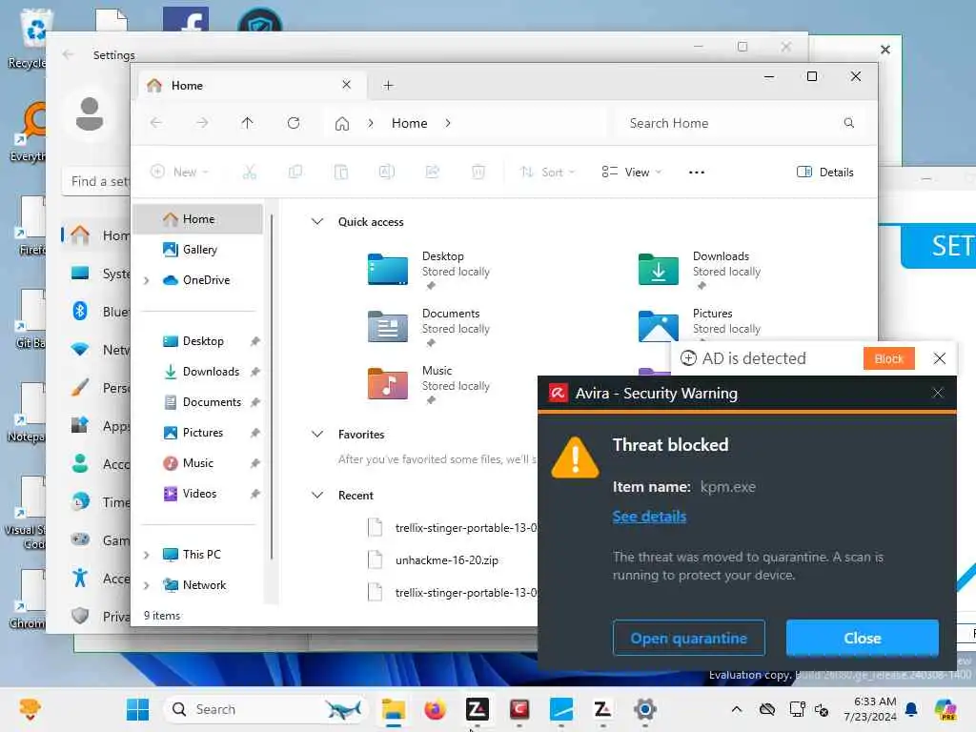Click the chevron after Home in address bar

coord(448,123)
